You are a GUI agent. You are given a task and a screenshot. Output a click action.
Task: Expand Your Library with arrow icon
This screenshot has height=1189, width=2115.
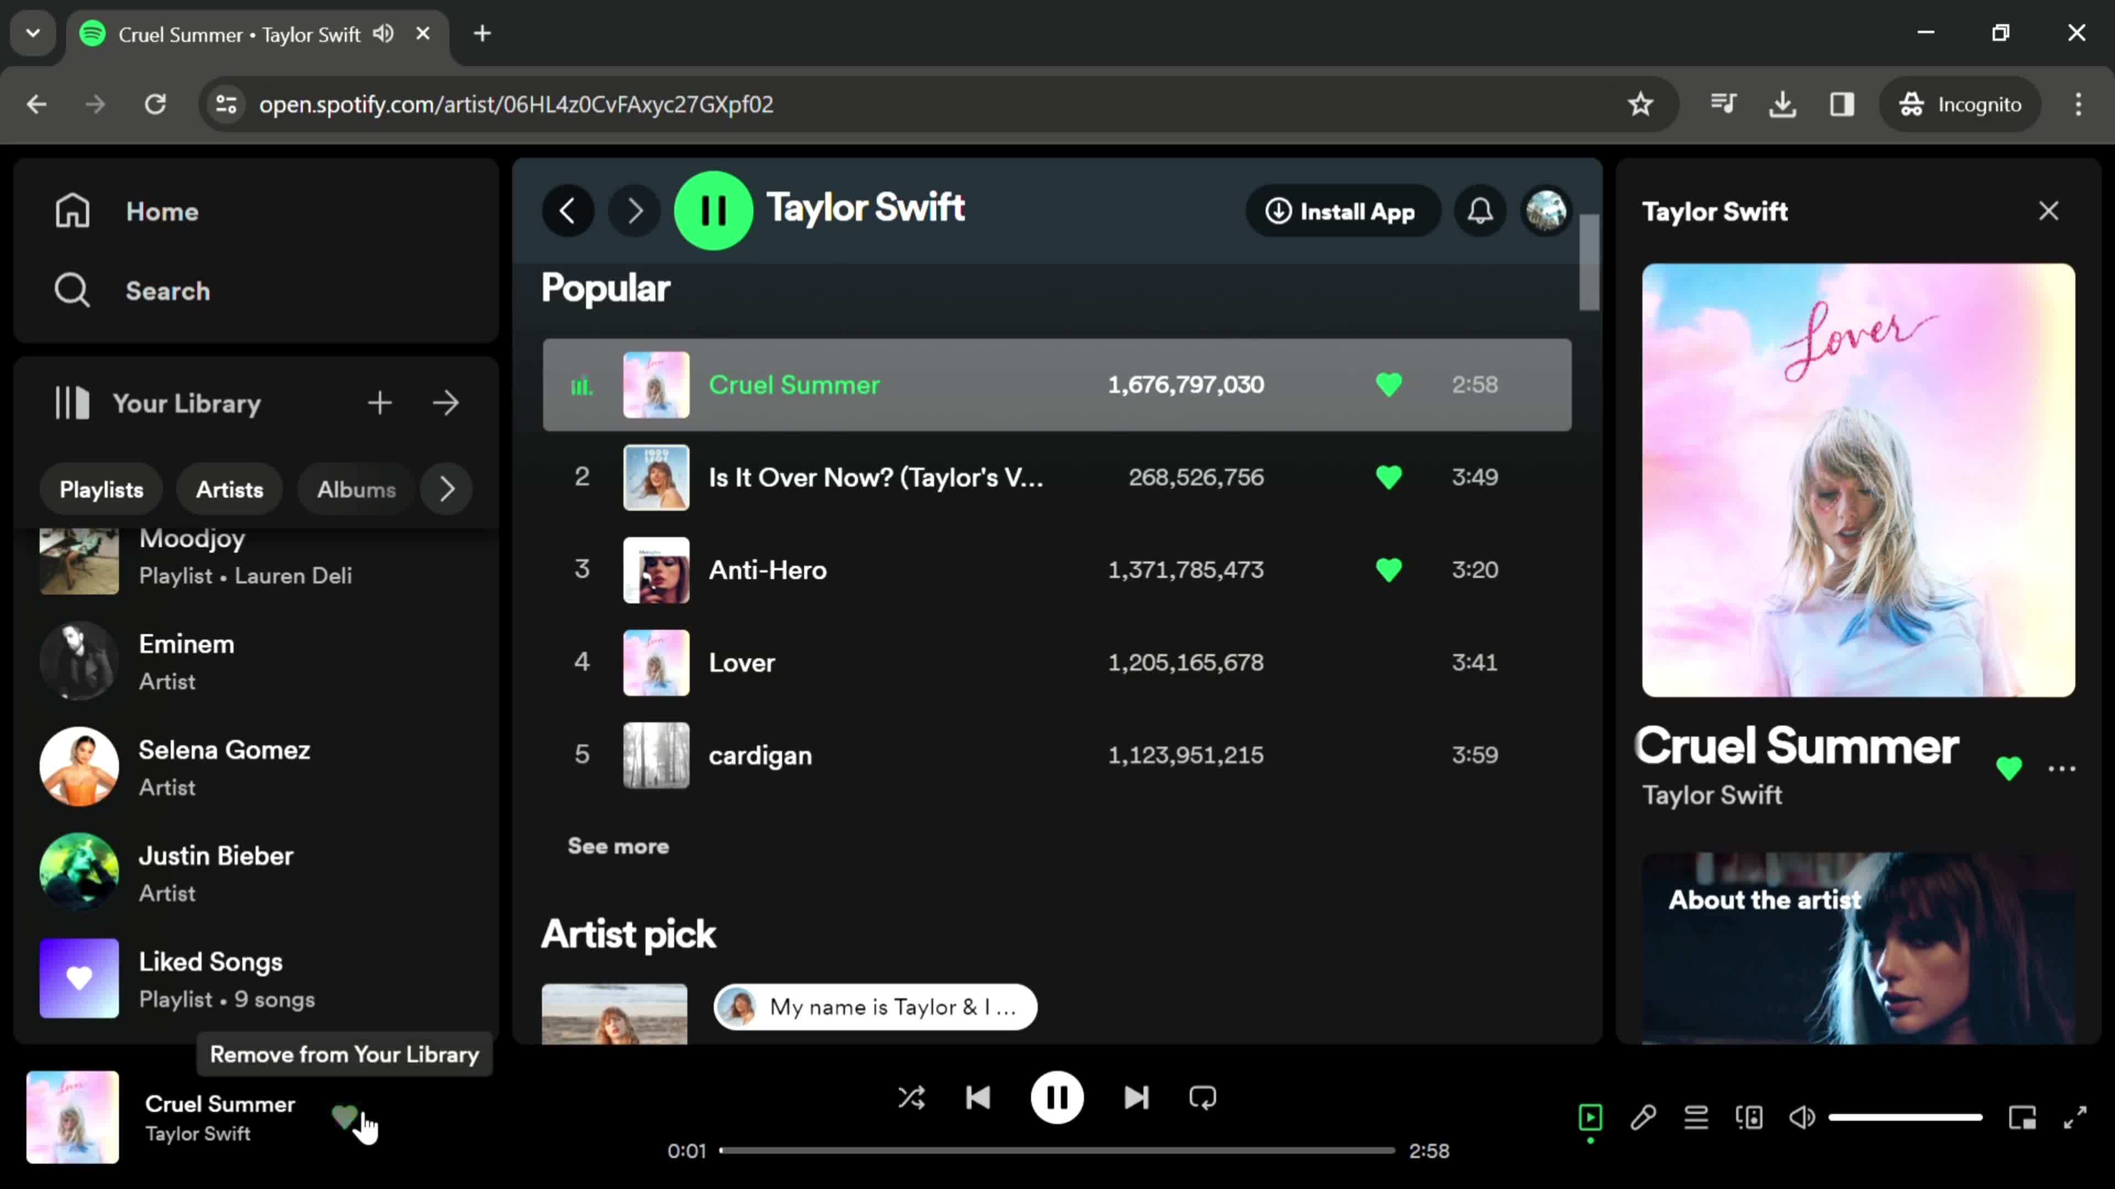(446, 403)
